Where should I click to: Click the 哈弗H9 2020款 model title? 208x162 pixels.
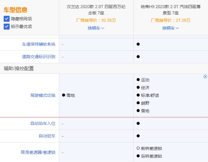click(x=170, y=10)
